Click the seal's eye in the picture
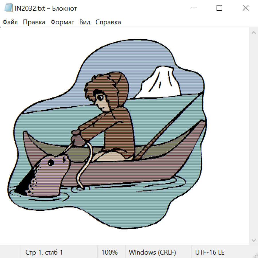 point(51,163)
